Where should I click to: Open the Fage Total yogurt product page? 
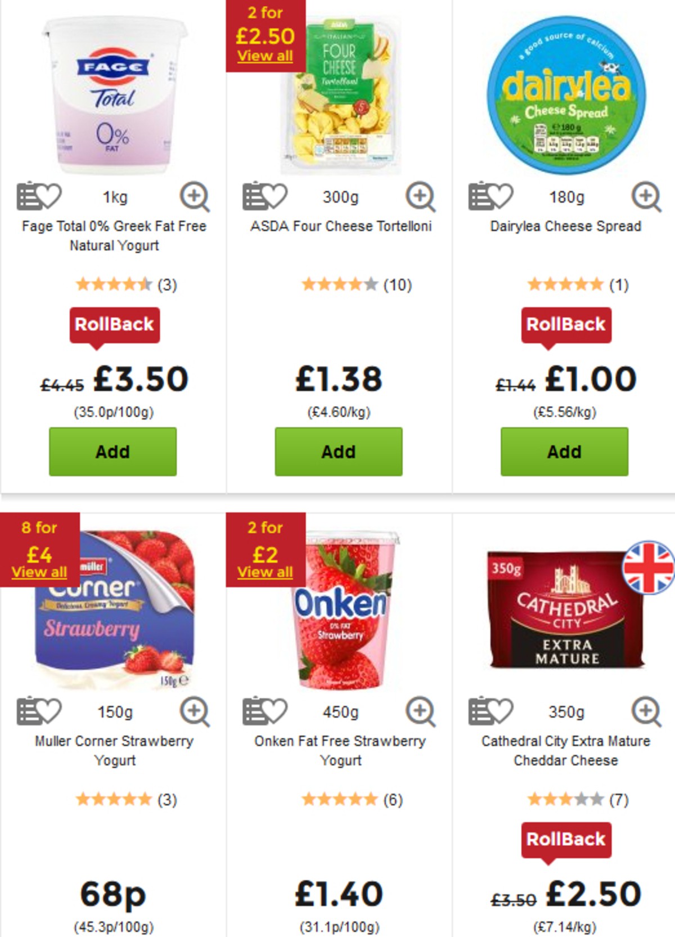coord(114,235)
